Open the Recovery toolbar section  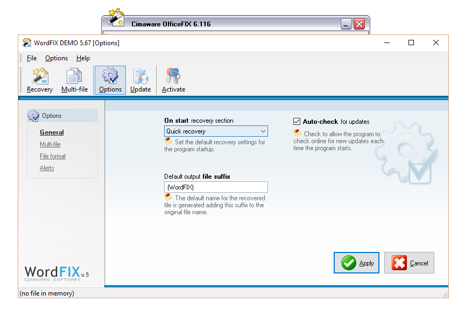pos(40,80)
